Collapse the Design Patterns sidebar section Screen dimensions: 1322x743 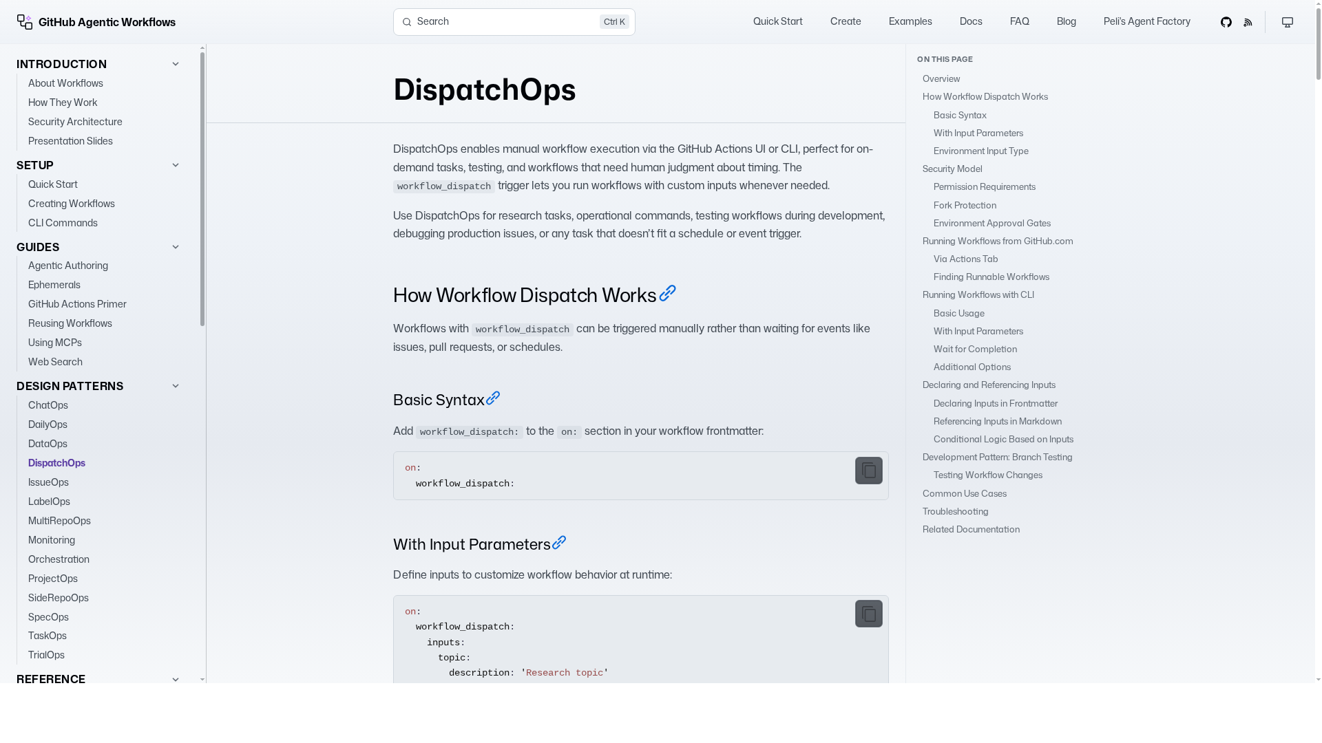point(175,387)
